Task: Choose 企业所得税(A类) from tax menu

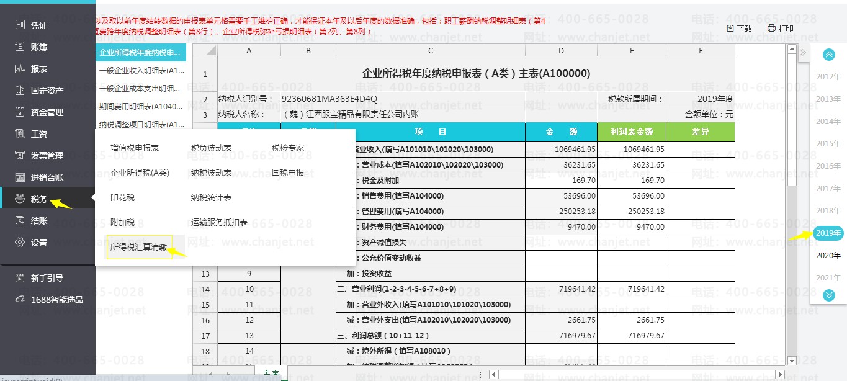Action: (140, 173)
